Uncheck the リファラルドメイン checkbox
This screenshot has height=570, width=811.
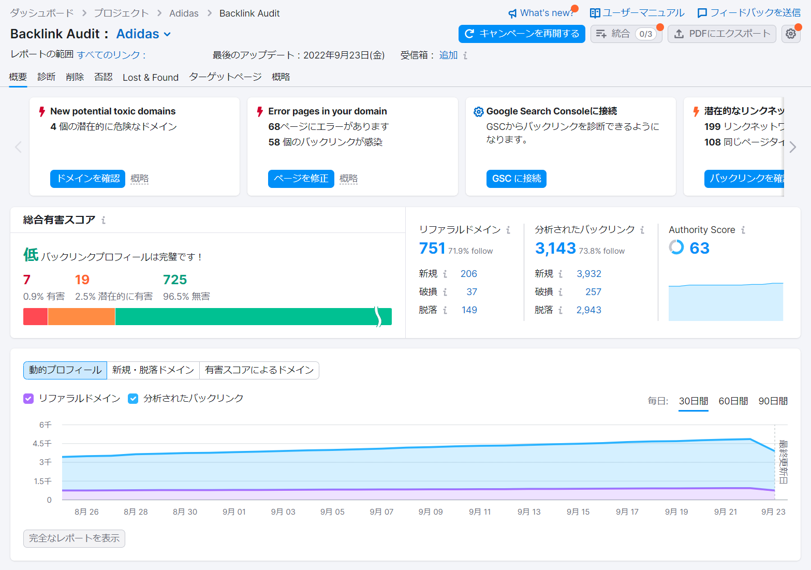coord(28,399)
